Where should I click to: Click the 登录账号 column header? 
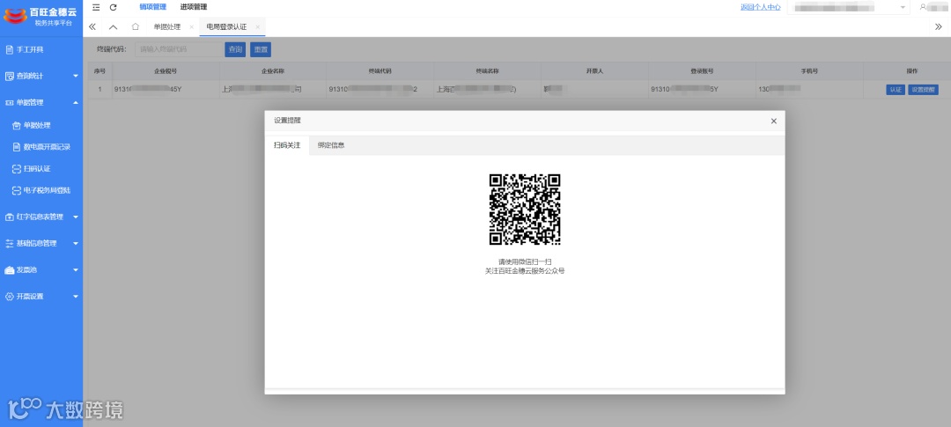702,71
